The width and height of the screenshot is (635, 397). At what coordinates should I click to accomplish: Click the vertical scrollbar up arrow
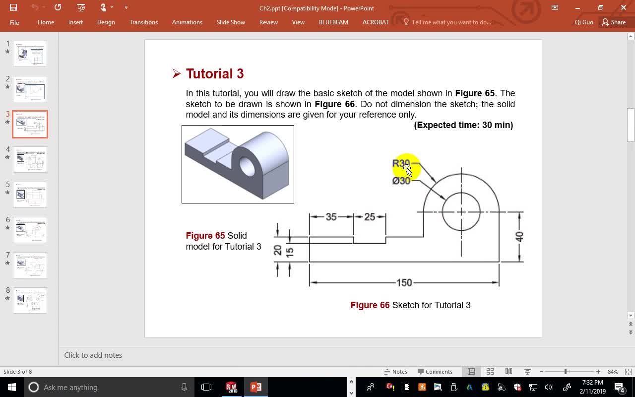click(x=631, y=36)
